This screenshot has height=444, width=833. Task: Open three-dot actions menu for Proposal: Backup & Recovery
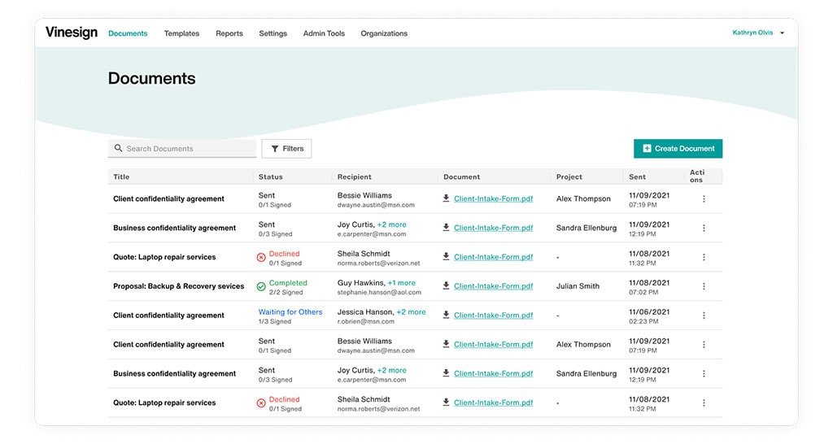[x=704, y=286]
